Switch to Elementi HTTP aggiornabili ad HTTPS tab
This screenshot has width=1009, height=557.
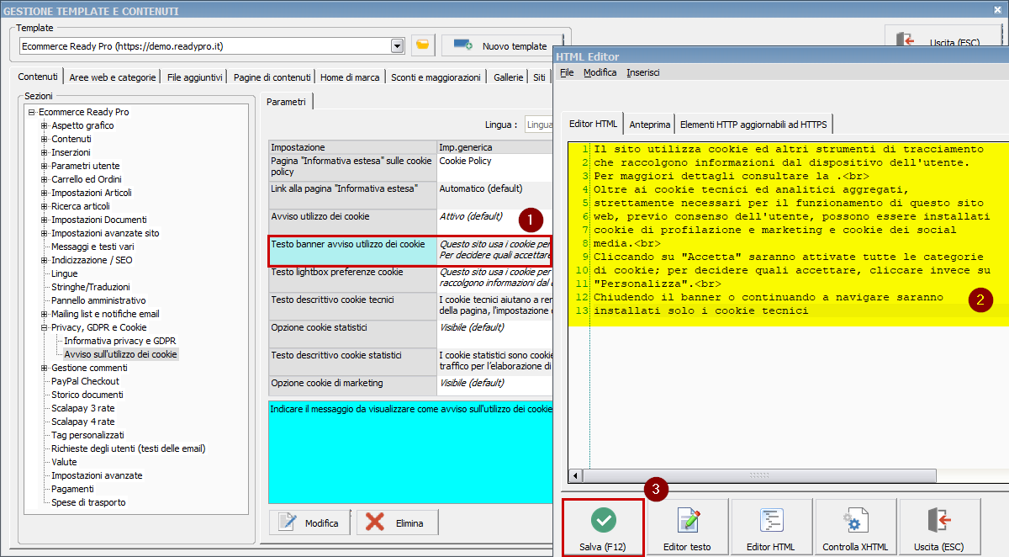point(754,125)
